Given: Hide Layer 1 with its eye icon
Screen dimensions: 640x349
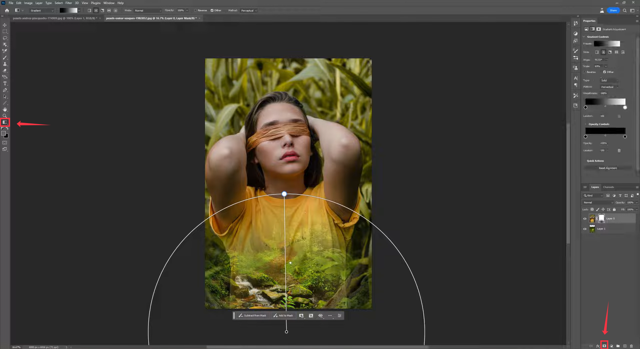Looking at the screenshot, I should point(585,229).
